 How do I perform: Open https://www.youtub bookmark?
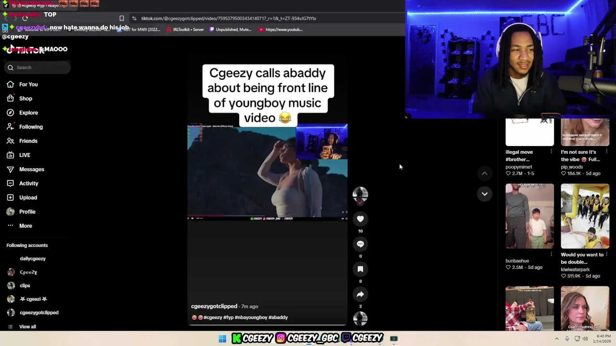[281, 30]
